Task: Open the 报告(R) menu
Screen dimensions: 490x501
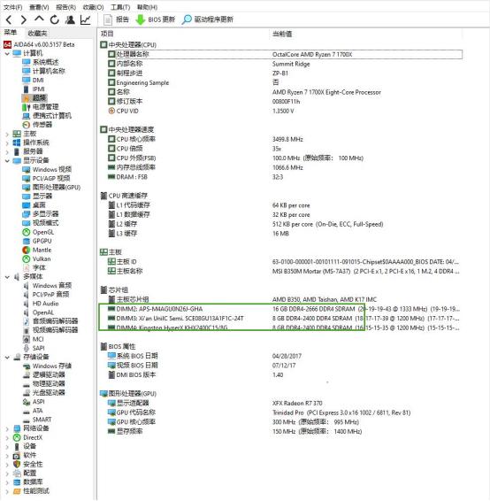Action: (x=66, y=7)
